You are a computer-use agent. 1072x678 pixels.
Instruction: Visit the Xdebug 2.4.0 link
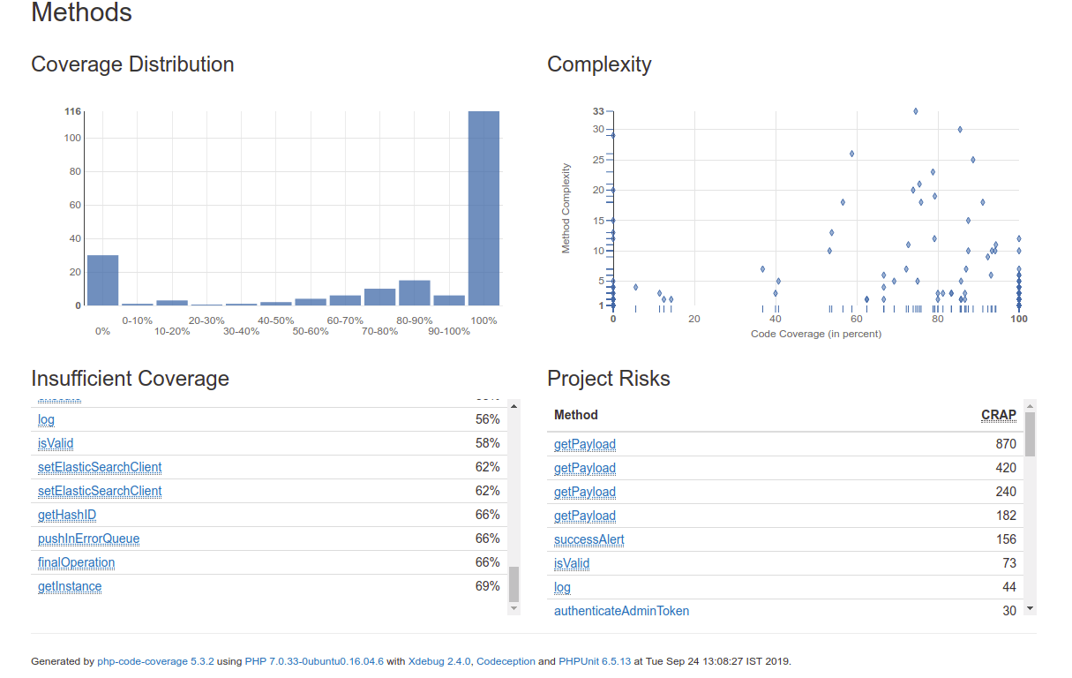click(x=439, y=661)
